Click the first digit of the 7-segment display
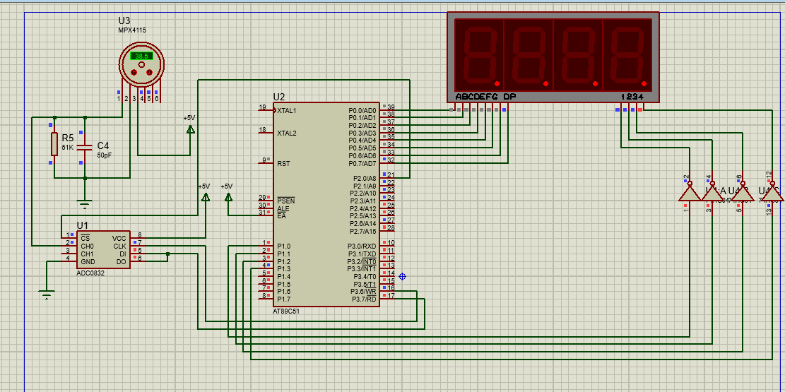This screenshot has width=785, height=392. (479, 54)
